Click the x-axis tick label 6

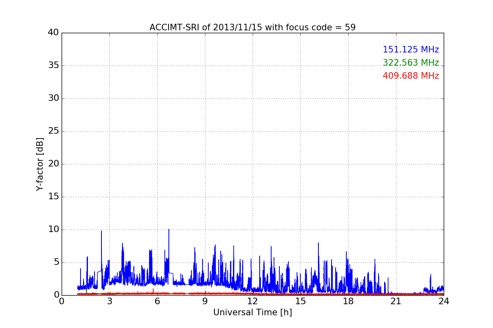[x=157, y=301]
